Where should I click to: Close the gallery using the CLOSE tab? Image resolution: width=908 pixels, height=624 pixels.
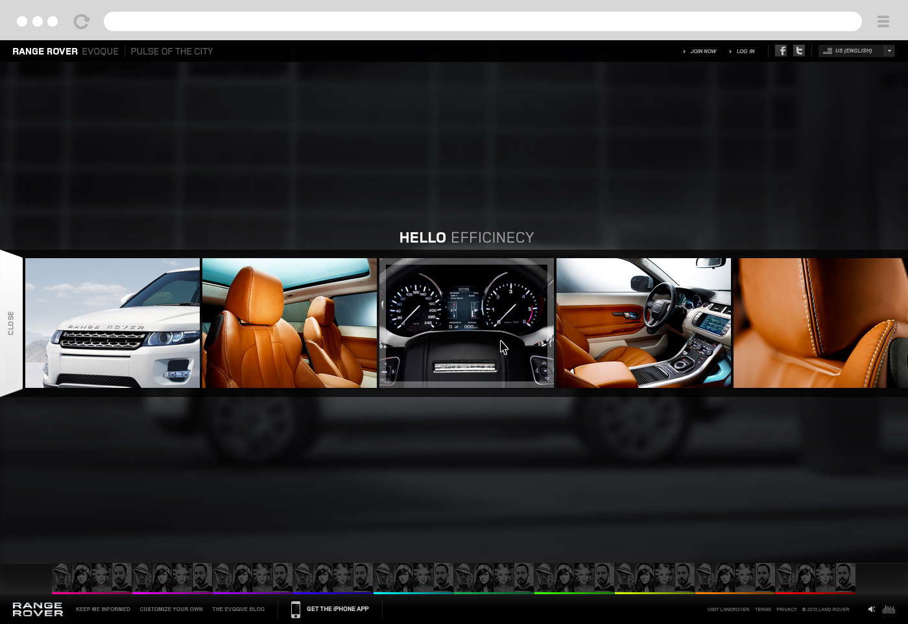[11, 323]
